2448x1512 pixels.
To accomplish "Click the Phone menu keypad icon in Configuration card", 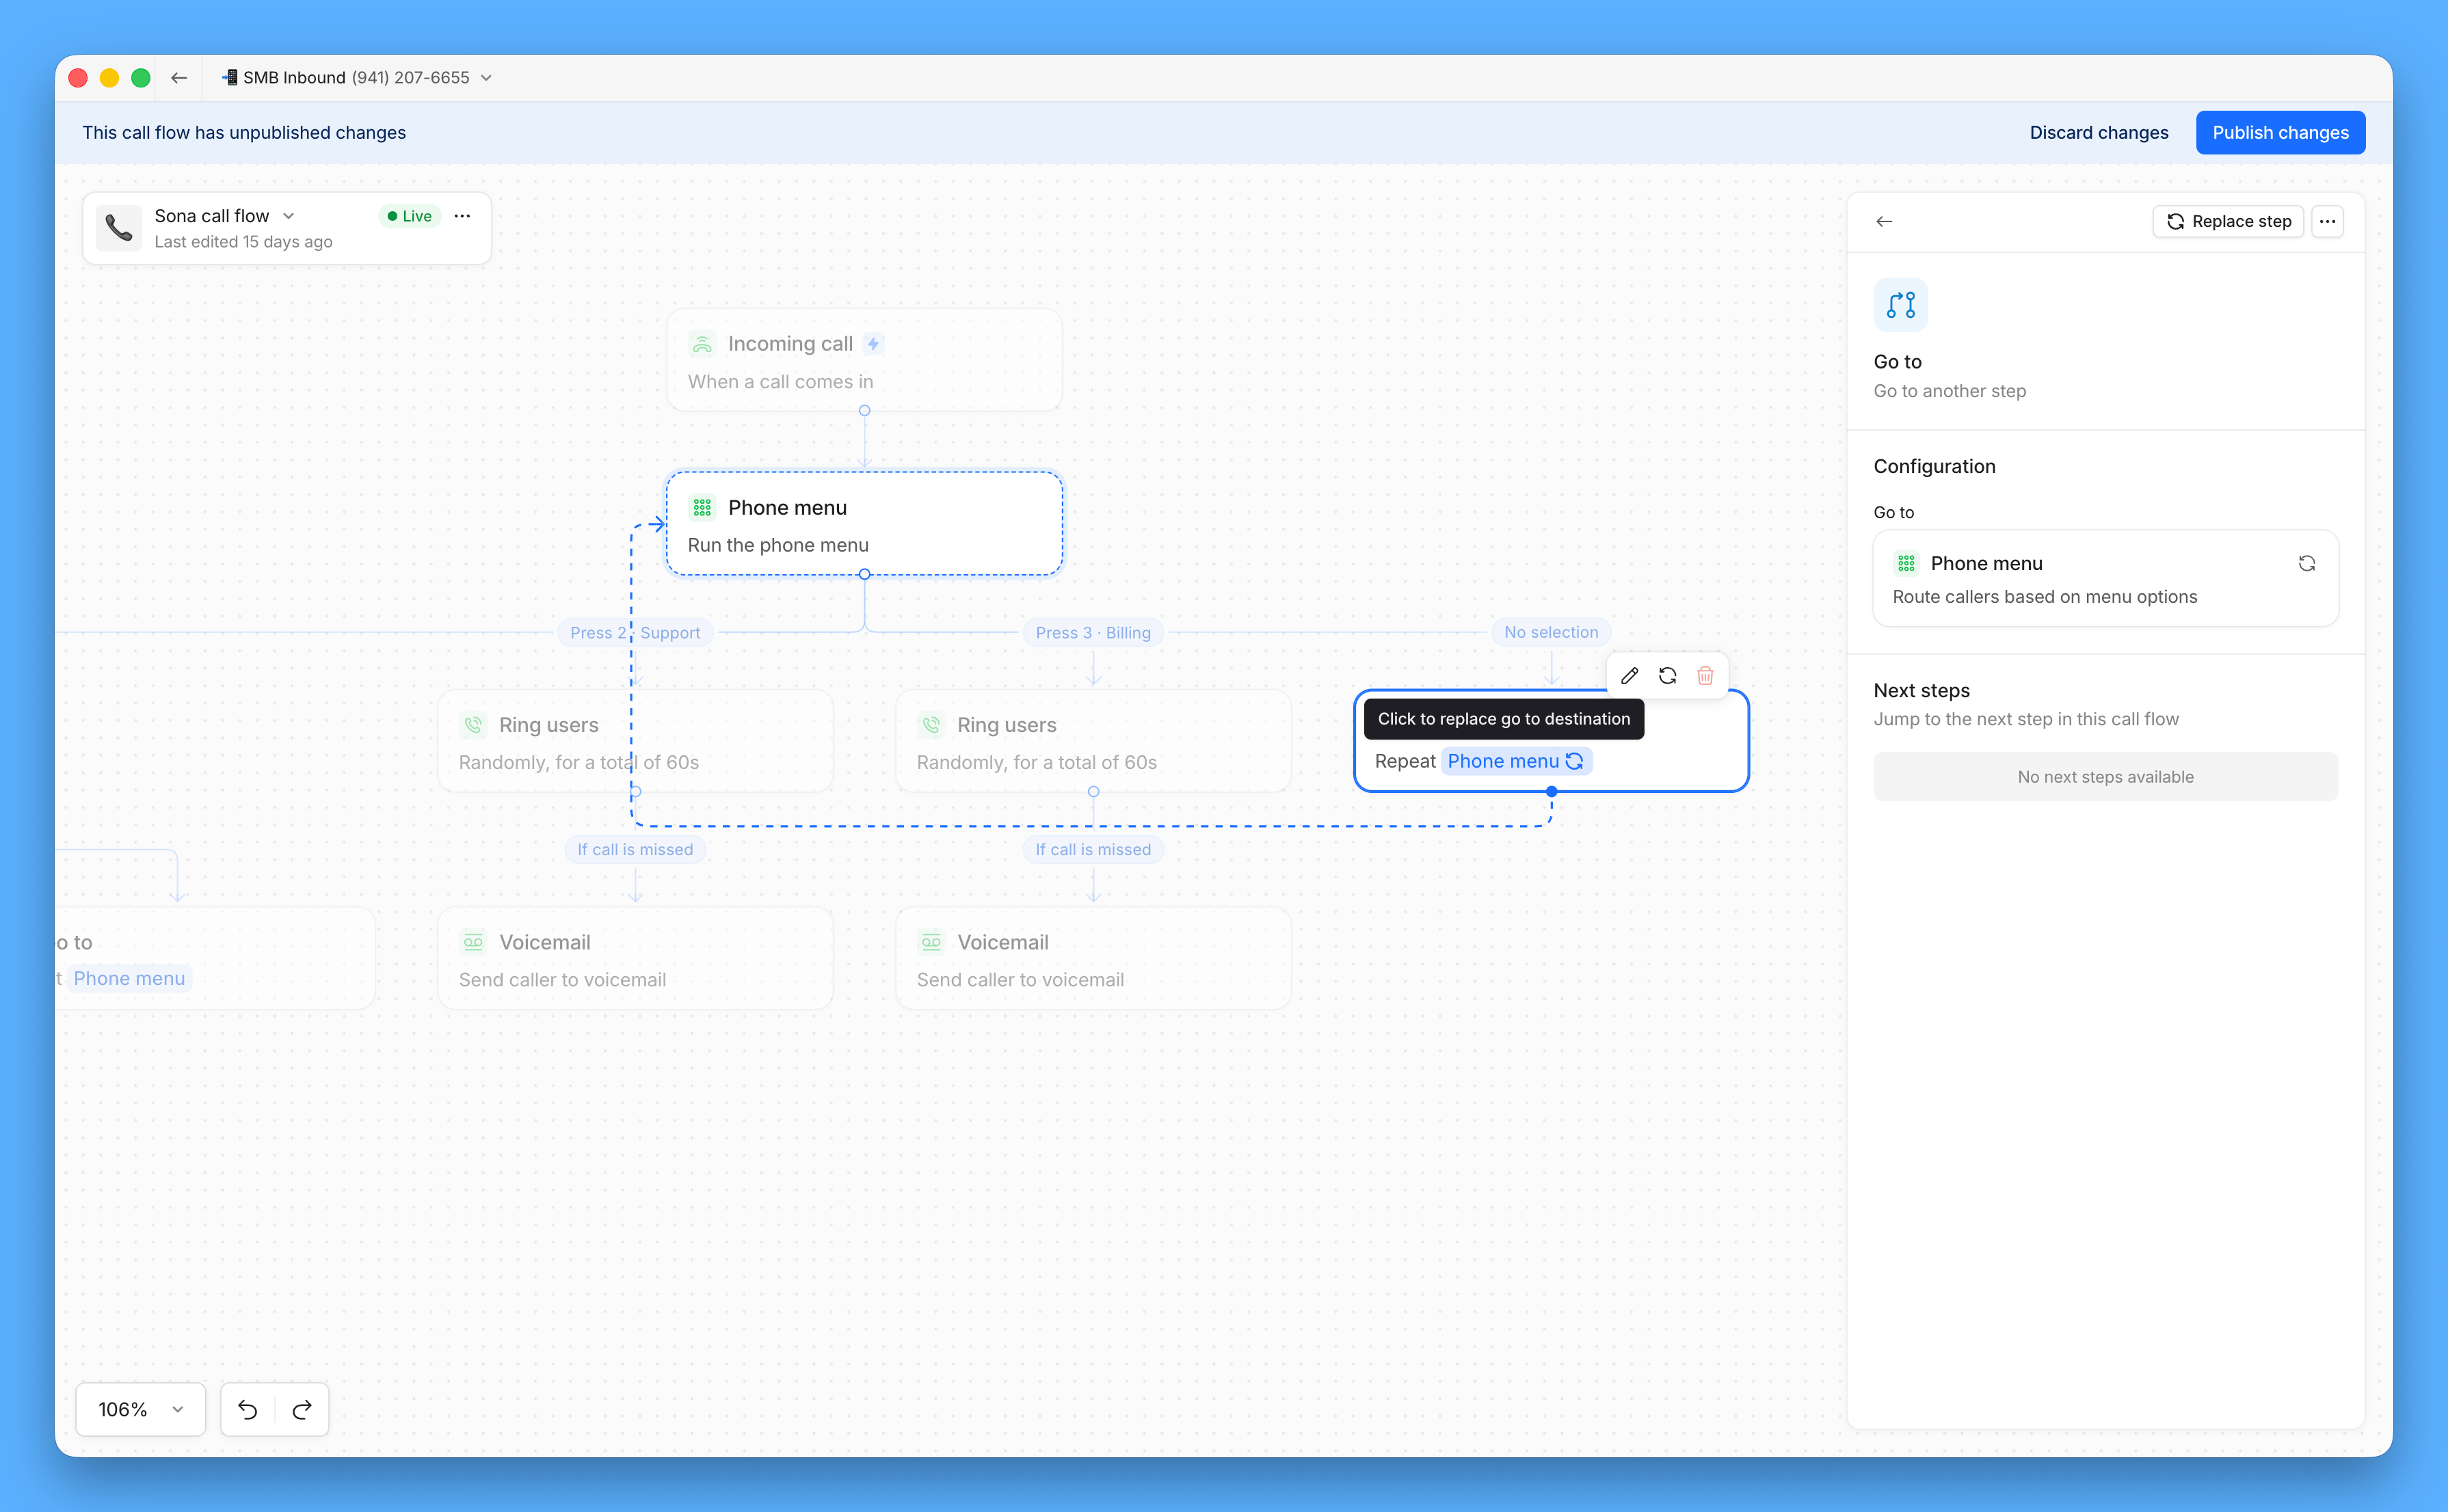I will tap(1907, 564).
